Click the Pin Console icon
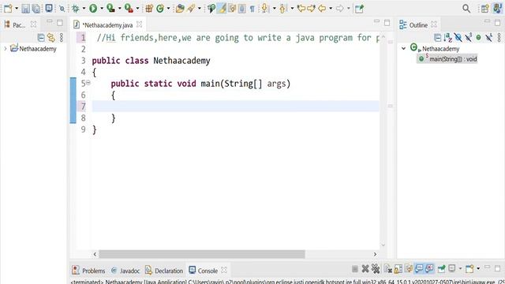The image size is (505, 284). coord(442,268)
